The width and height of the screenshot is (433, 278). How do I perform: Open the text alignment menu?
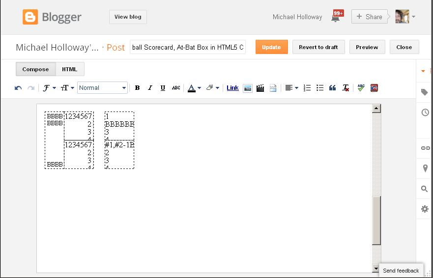[x=291, y=88]
